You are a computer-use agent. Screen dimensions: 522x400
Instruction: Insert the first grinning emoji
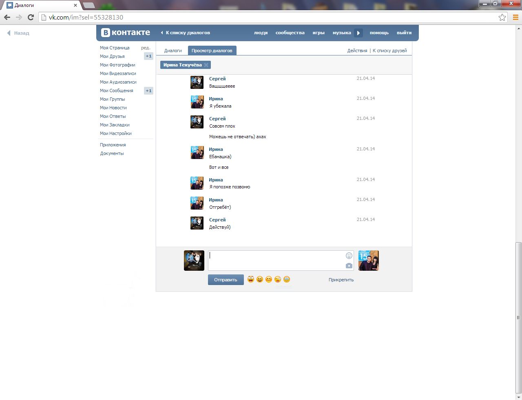pos(251,279)
